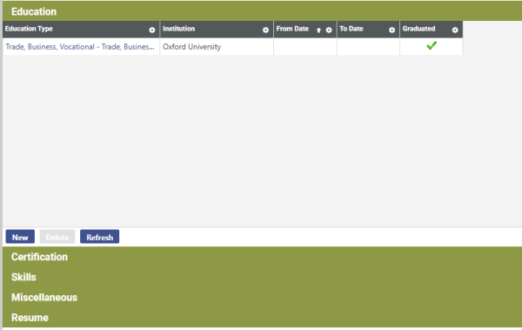Viewport: 522px width, 330px height.
Task: Click the disabled Delete button
Action: click(x=57, y=237)
